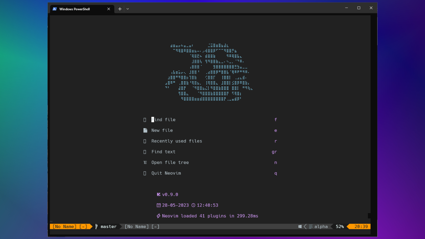The width and height of the screenshot is (425, 239).
Task: Click the Find text search icon
Action: pyautogui.click(x=145, y=152)
